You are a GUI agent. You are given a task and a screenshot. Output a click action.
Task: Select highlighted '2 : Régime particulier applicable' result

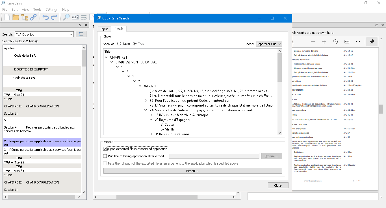pos(42,143)
